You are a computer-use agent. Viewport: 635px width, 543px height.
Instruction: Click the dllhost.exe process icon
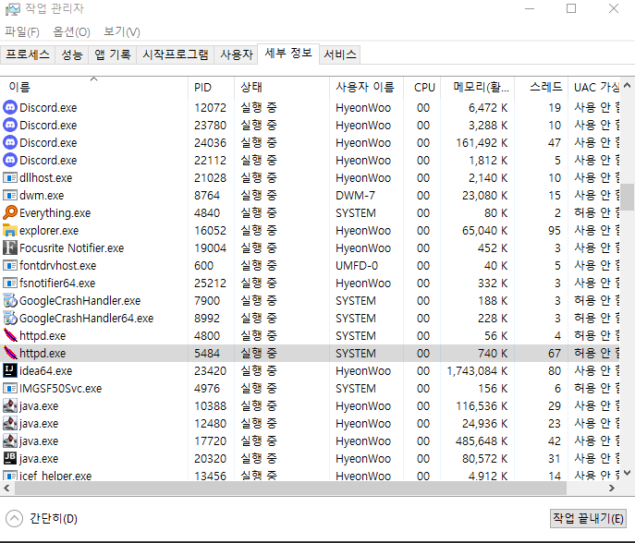tap(10, 177)
